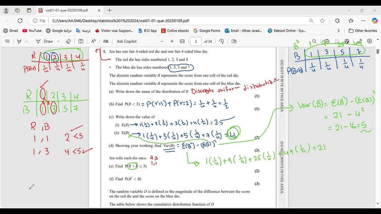Viewport: 381px width, 214px height.
Task: Print the PDF document
Action: tap(327, 41)
